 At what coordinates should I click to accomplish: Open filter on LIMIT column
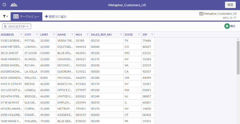54,35
